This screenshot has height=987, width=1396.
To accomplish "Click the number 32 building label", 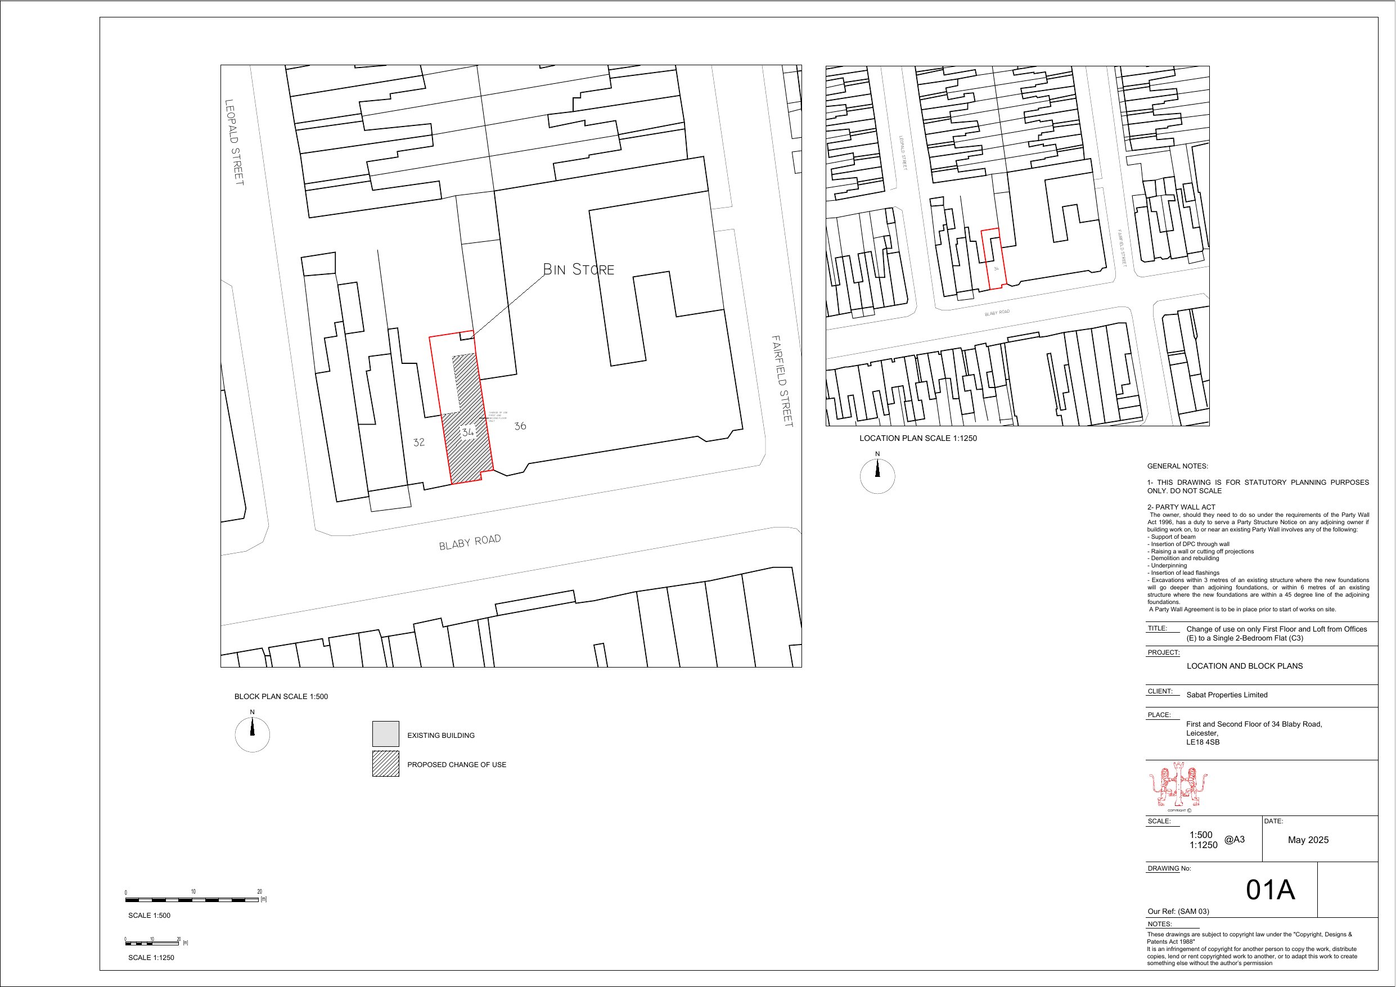I will (419, 443).
